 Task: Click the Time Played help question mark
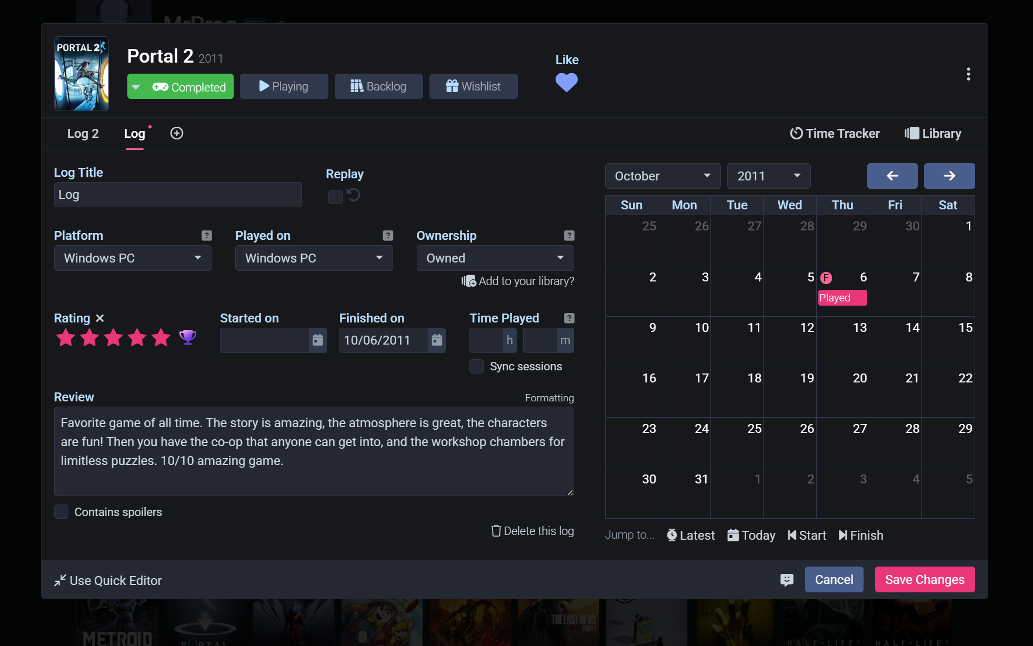tap(569, 318)
